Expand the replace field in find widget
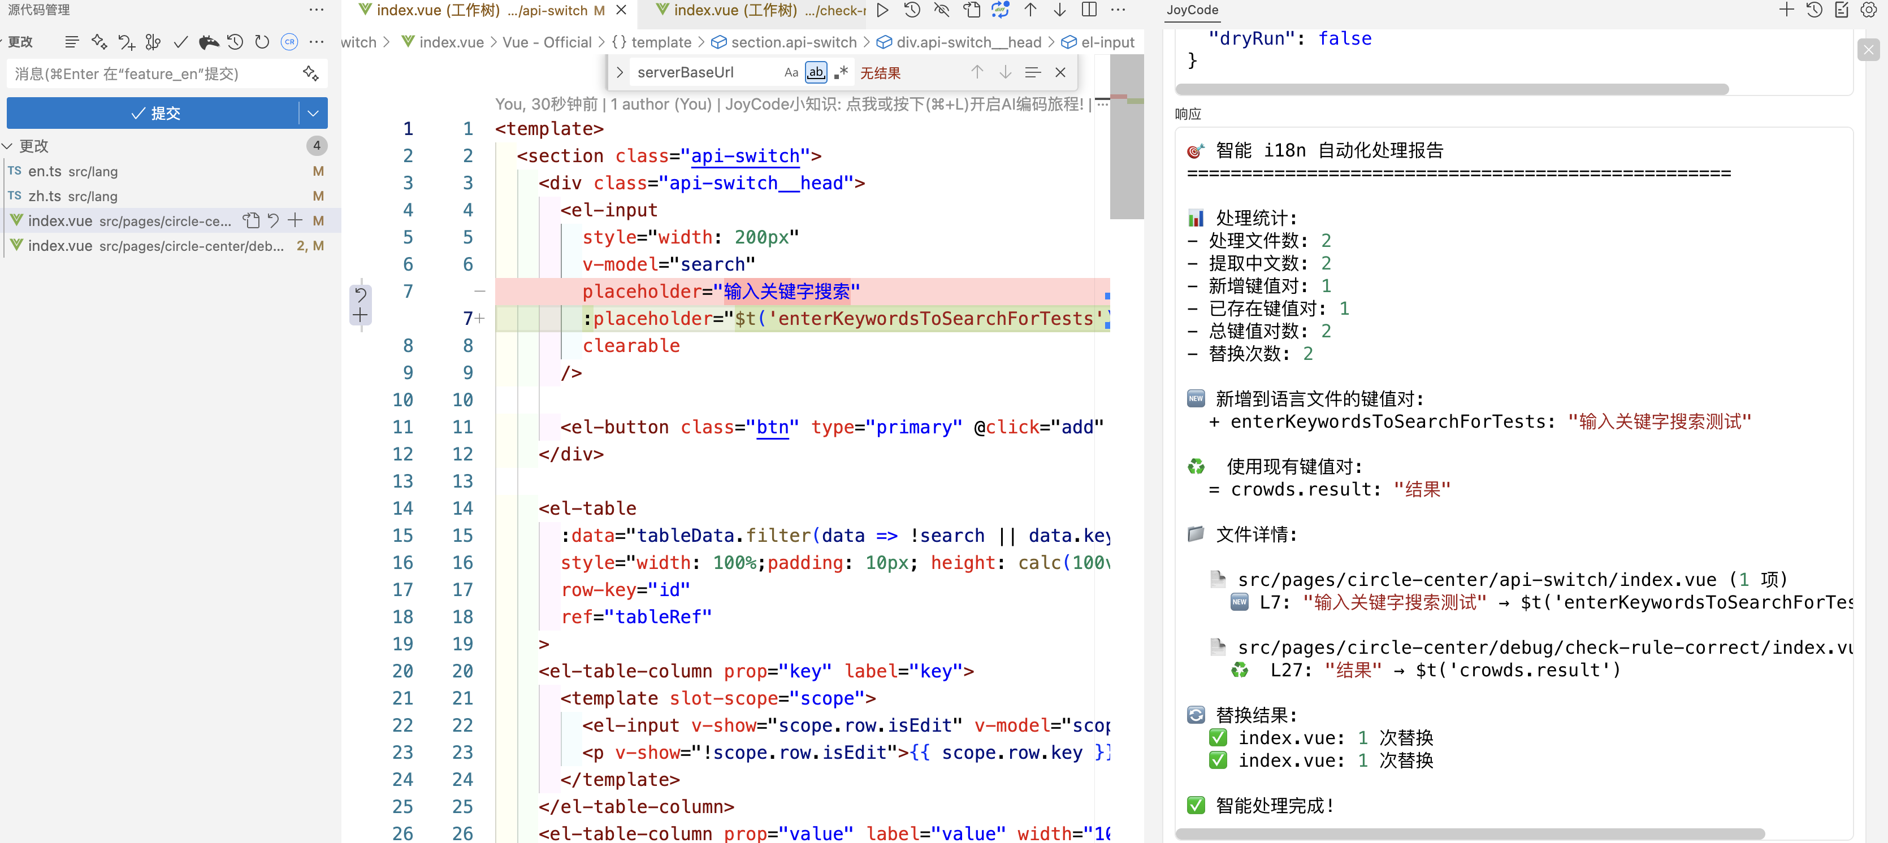The image size is (1888, 843). [620, 72]
